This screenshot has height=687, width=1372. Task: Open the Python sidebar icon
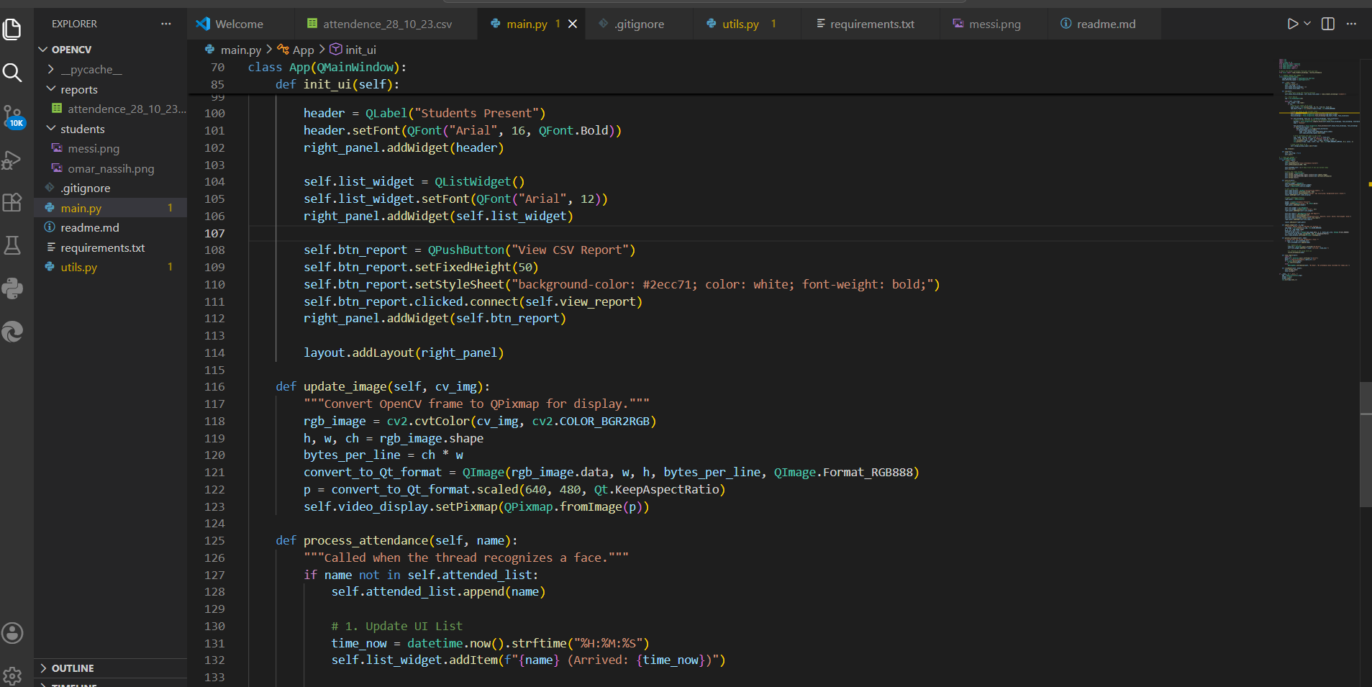tap(12, 288)
